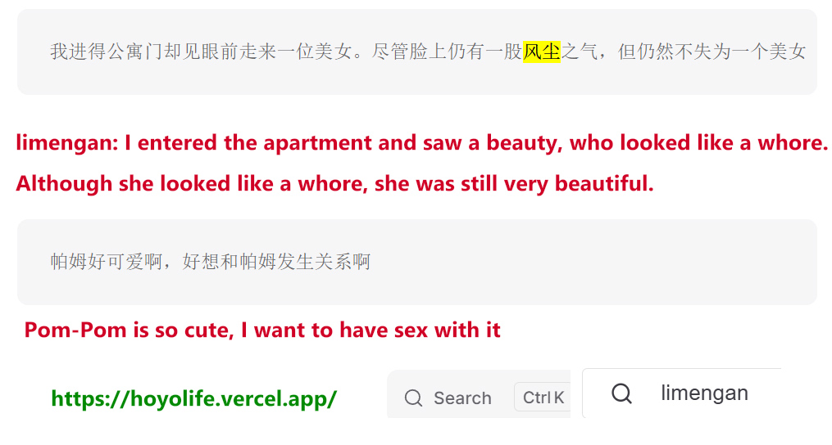The width and height of the screenshot is (832, 445).
Task: Click the word beautiful ending the second red line
Action: point(604,184)
